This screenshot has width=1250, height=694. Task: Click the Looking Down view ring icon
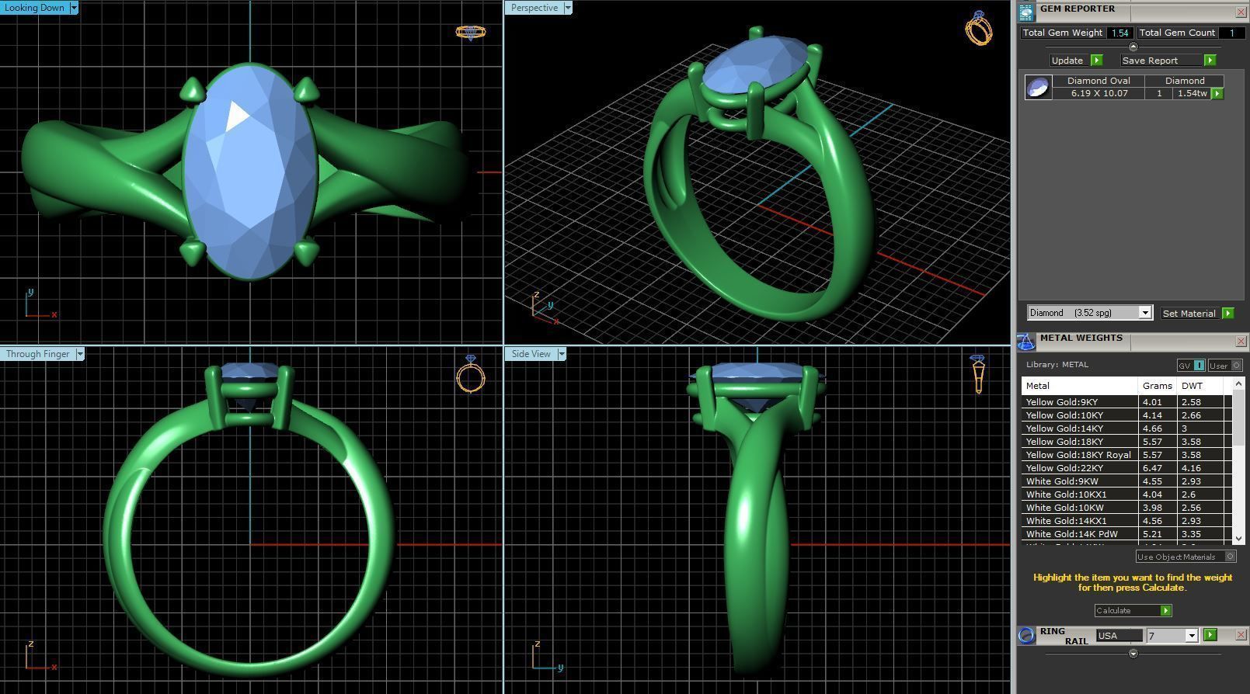(470, 33)
